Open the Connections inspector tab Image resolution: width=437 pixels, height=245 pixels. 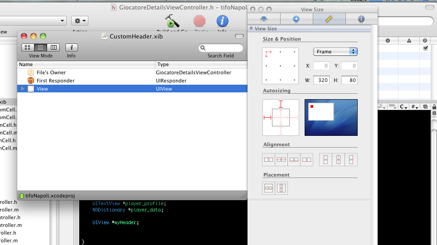click(296, 19)
